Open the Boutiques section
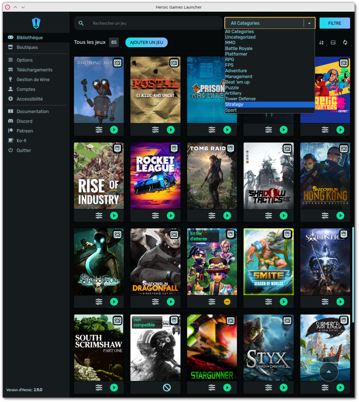 (x=36, y=48)
